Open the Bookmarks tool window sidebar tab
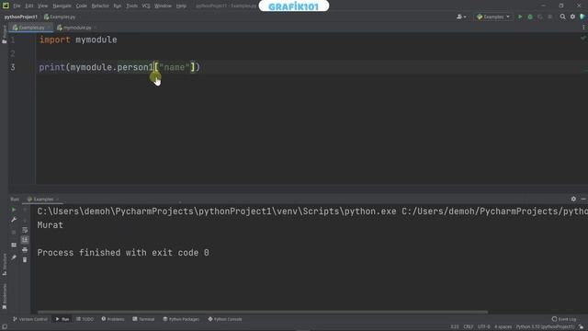Screen dimensions: 588x331 4,296
